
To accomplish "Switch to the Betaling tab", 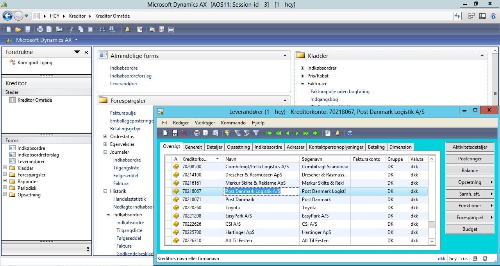I will coord(376,147).
